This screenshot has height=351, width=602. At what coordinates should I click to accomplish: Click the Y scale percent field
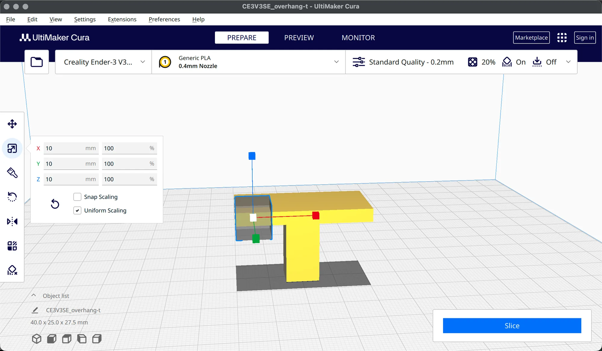pos(129,164)
